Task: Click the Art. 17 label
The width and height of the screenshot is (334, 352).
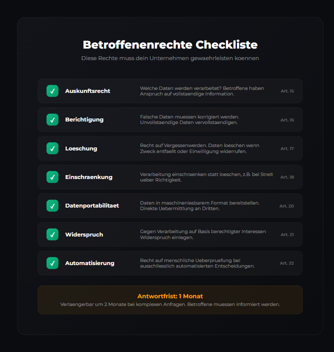Action: [x=287, y=149]
